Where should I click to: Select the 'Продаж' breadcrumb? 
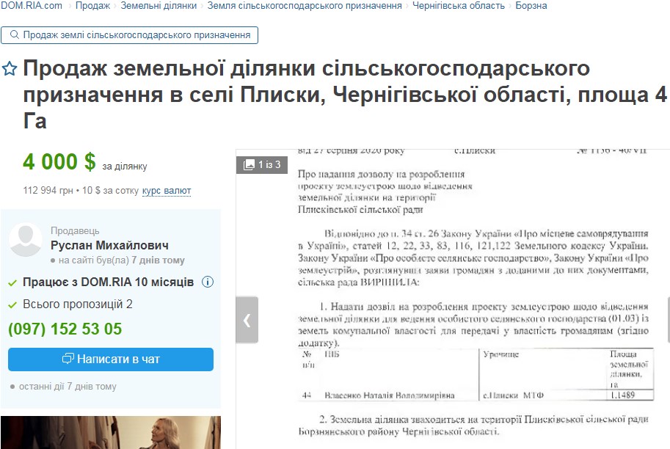point(92,6)
